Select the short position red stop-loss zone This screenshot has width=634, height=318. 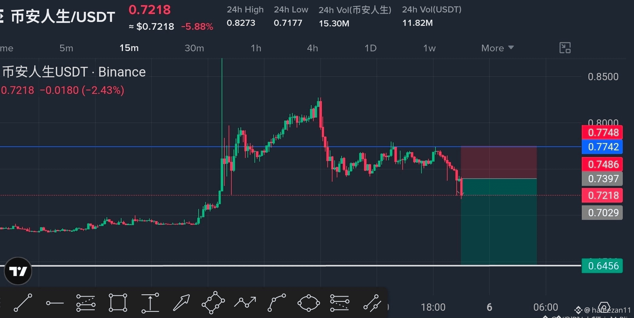point(499,162)
